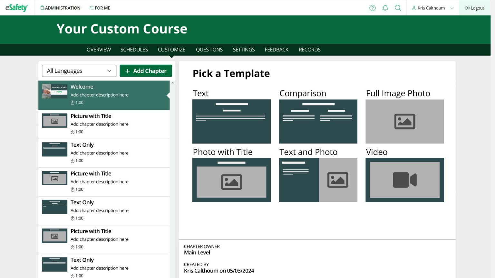Click the Administration clipboard icon
This screenshot has height=278, width=495.
[x=42, y=7]
